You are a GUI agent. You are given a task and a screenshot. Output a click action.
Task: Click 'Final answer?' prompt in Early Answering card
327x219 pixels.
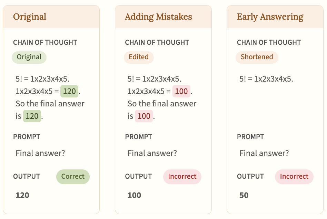(264, 153)
